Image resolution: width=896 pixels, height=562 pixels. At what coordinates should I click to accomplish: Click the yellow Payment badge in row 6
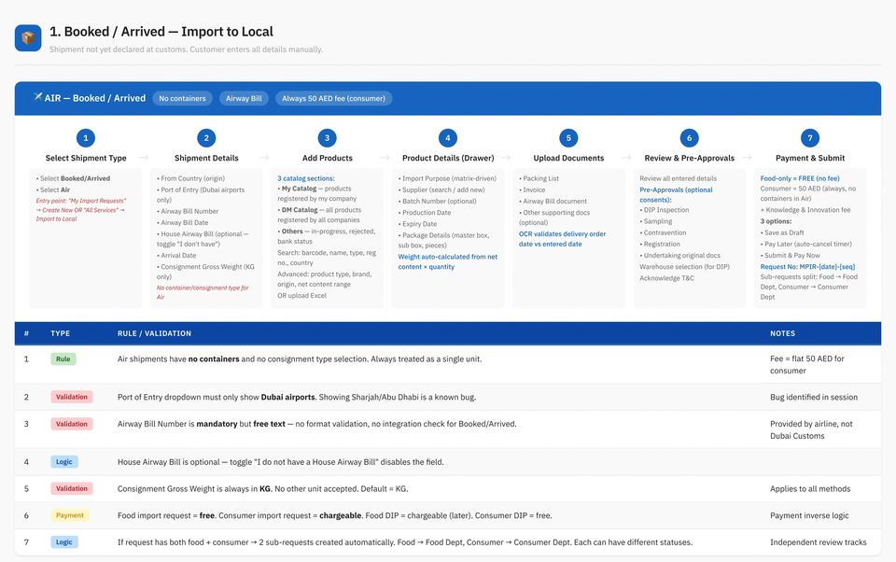tap(70, 515)
